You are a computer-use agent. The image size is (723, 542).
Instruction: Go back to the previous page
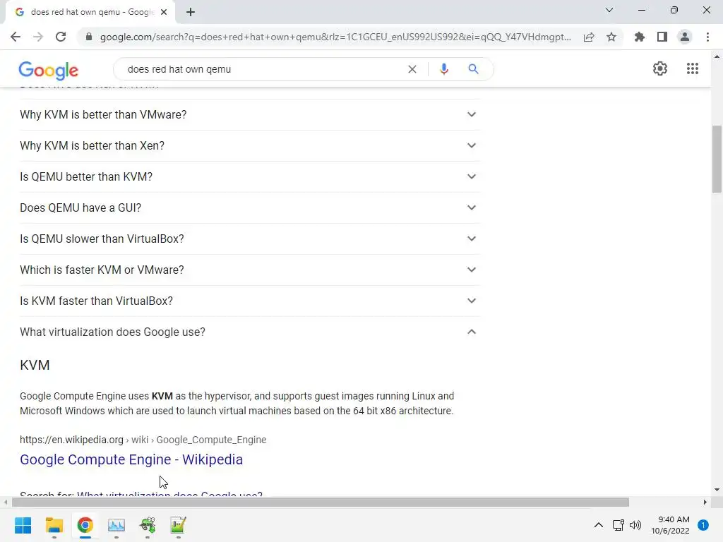click(16, 37)
